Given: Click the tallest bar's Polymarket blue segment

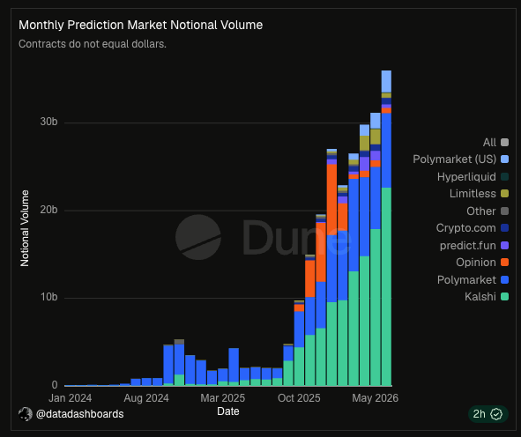Looking at the screenshot, I should click(x=386, y=151).
